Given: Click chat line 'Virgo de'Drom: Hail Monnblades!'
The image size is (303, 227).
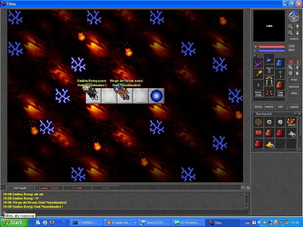Looking at the screenshot, I should 35,202.
